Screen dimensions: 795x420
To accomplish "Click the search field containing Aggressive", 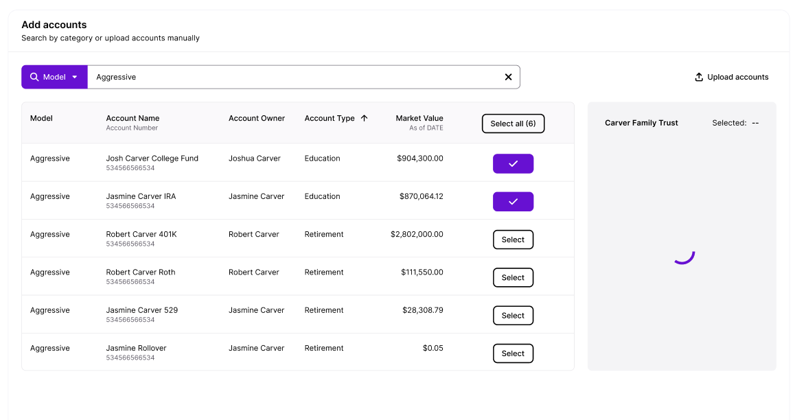I will pyautogui.click(x=295, y=78).
